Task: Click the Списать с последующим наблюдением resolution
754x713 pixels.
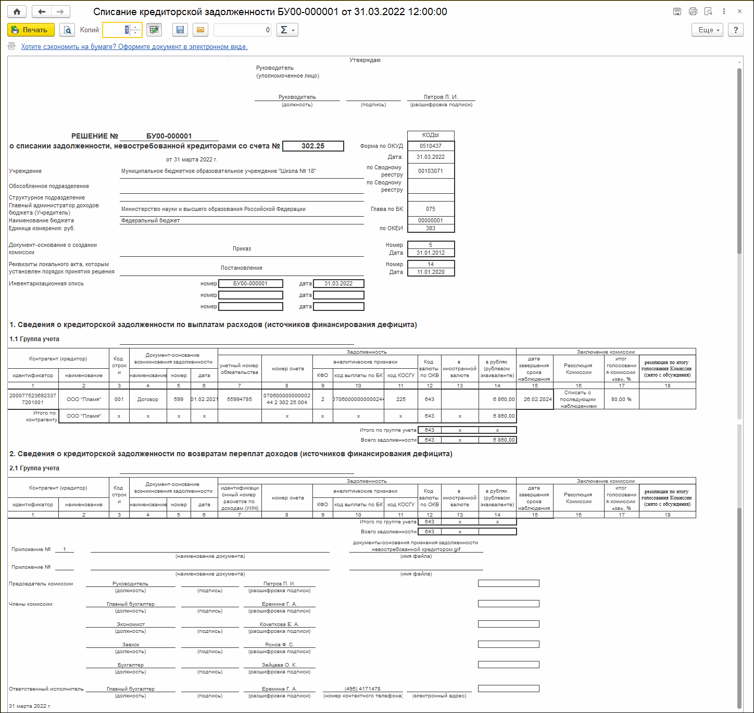Action: (579, 399)
